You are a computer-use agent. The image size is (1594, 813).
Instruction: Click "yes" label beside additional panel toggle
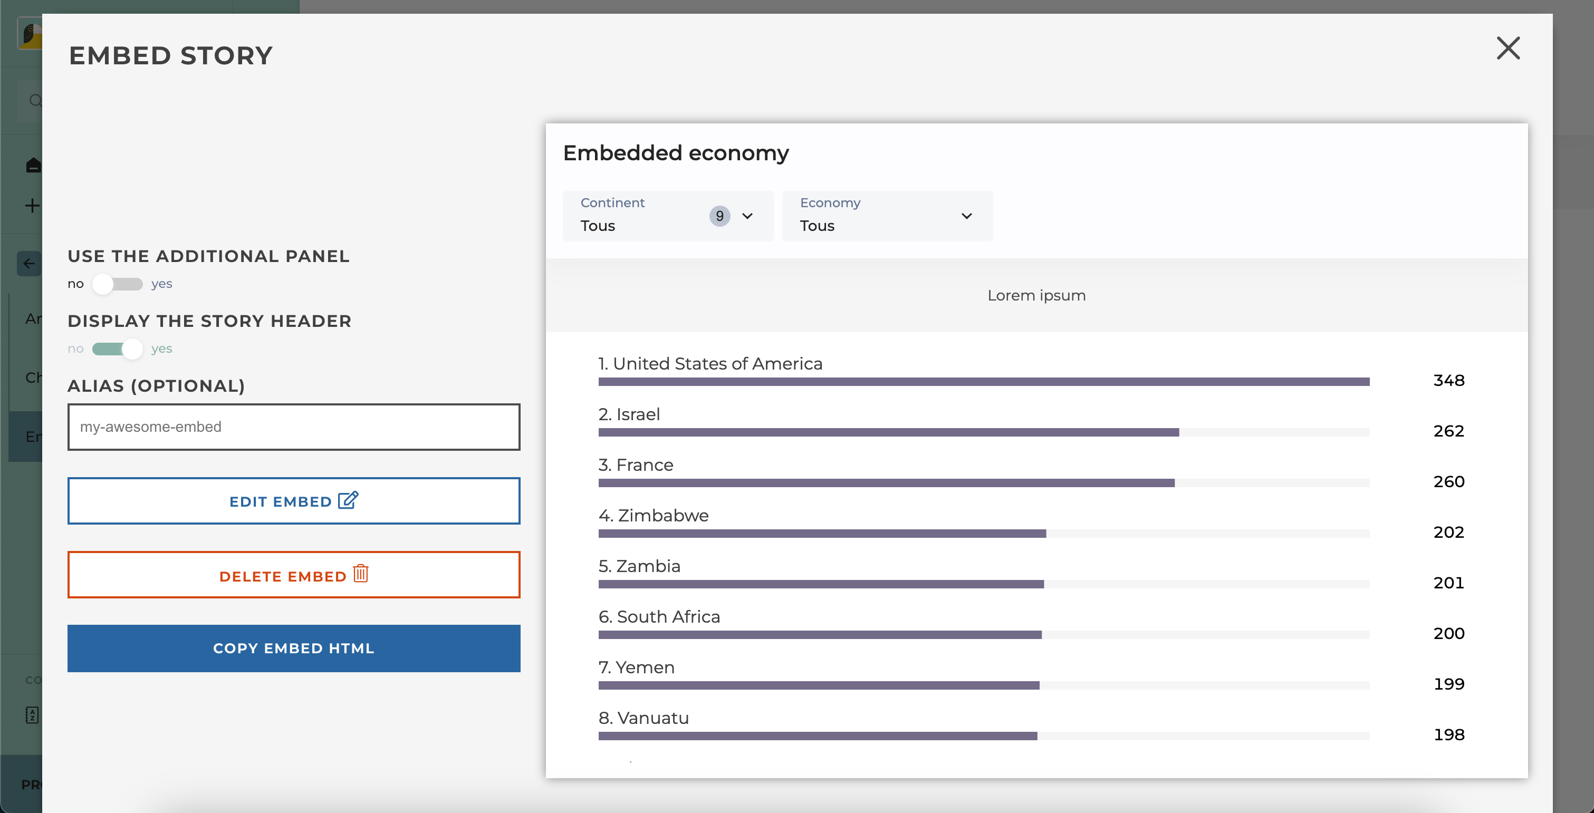161,284
